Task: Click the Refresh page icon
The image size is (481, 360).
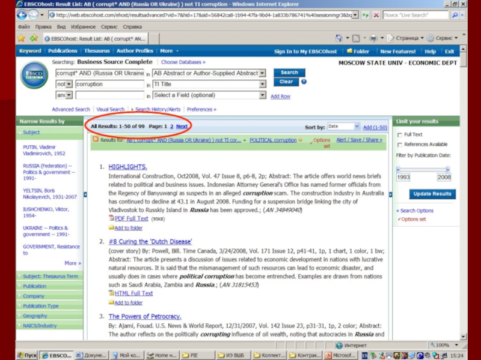Action: coord(366,15)
